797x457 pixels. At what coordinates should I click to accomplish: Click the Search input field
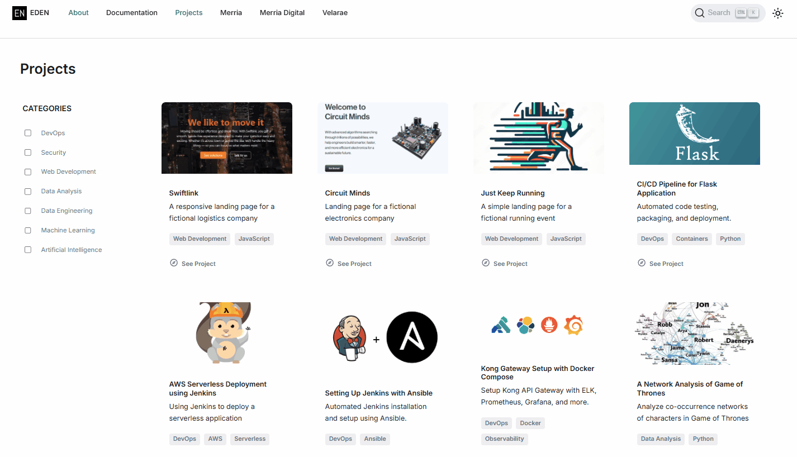click(728, 13)
